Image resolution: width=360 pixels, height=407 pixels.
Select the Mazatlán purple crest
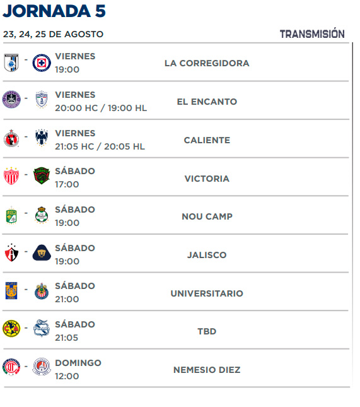tap(11, 99)
